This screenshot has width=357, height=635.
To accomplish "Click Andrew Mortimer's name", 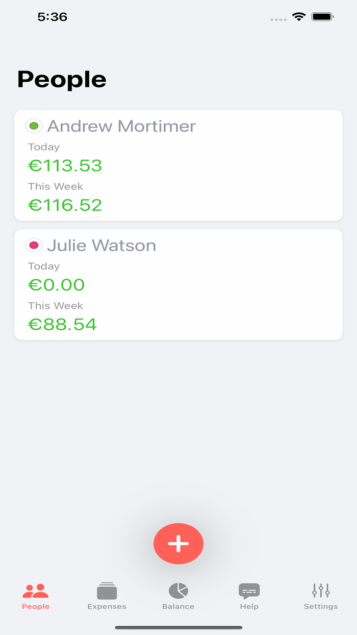I will pyautogui.click(x=121, y=126).
